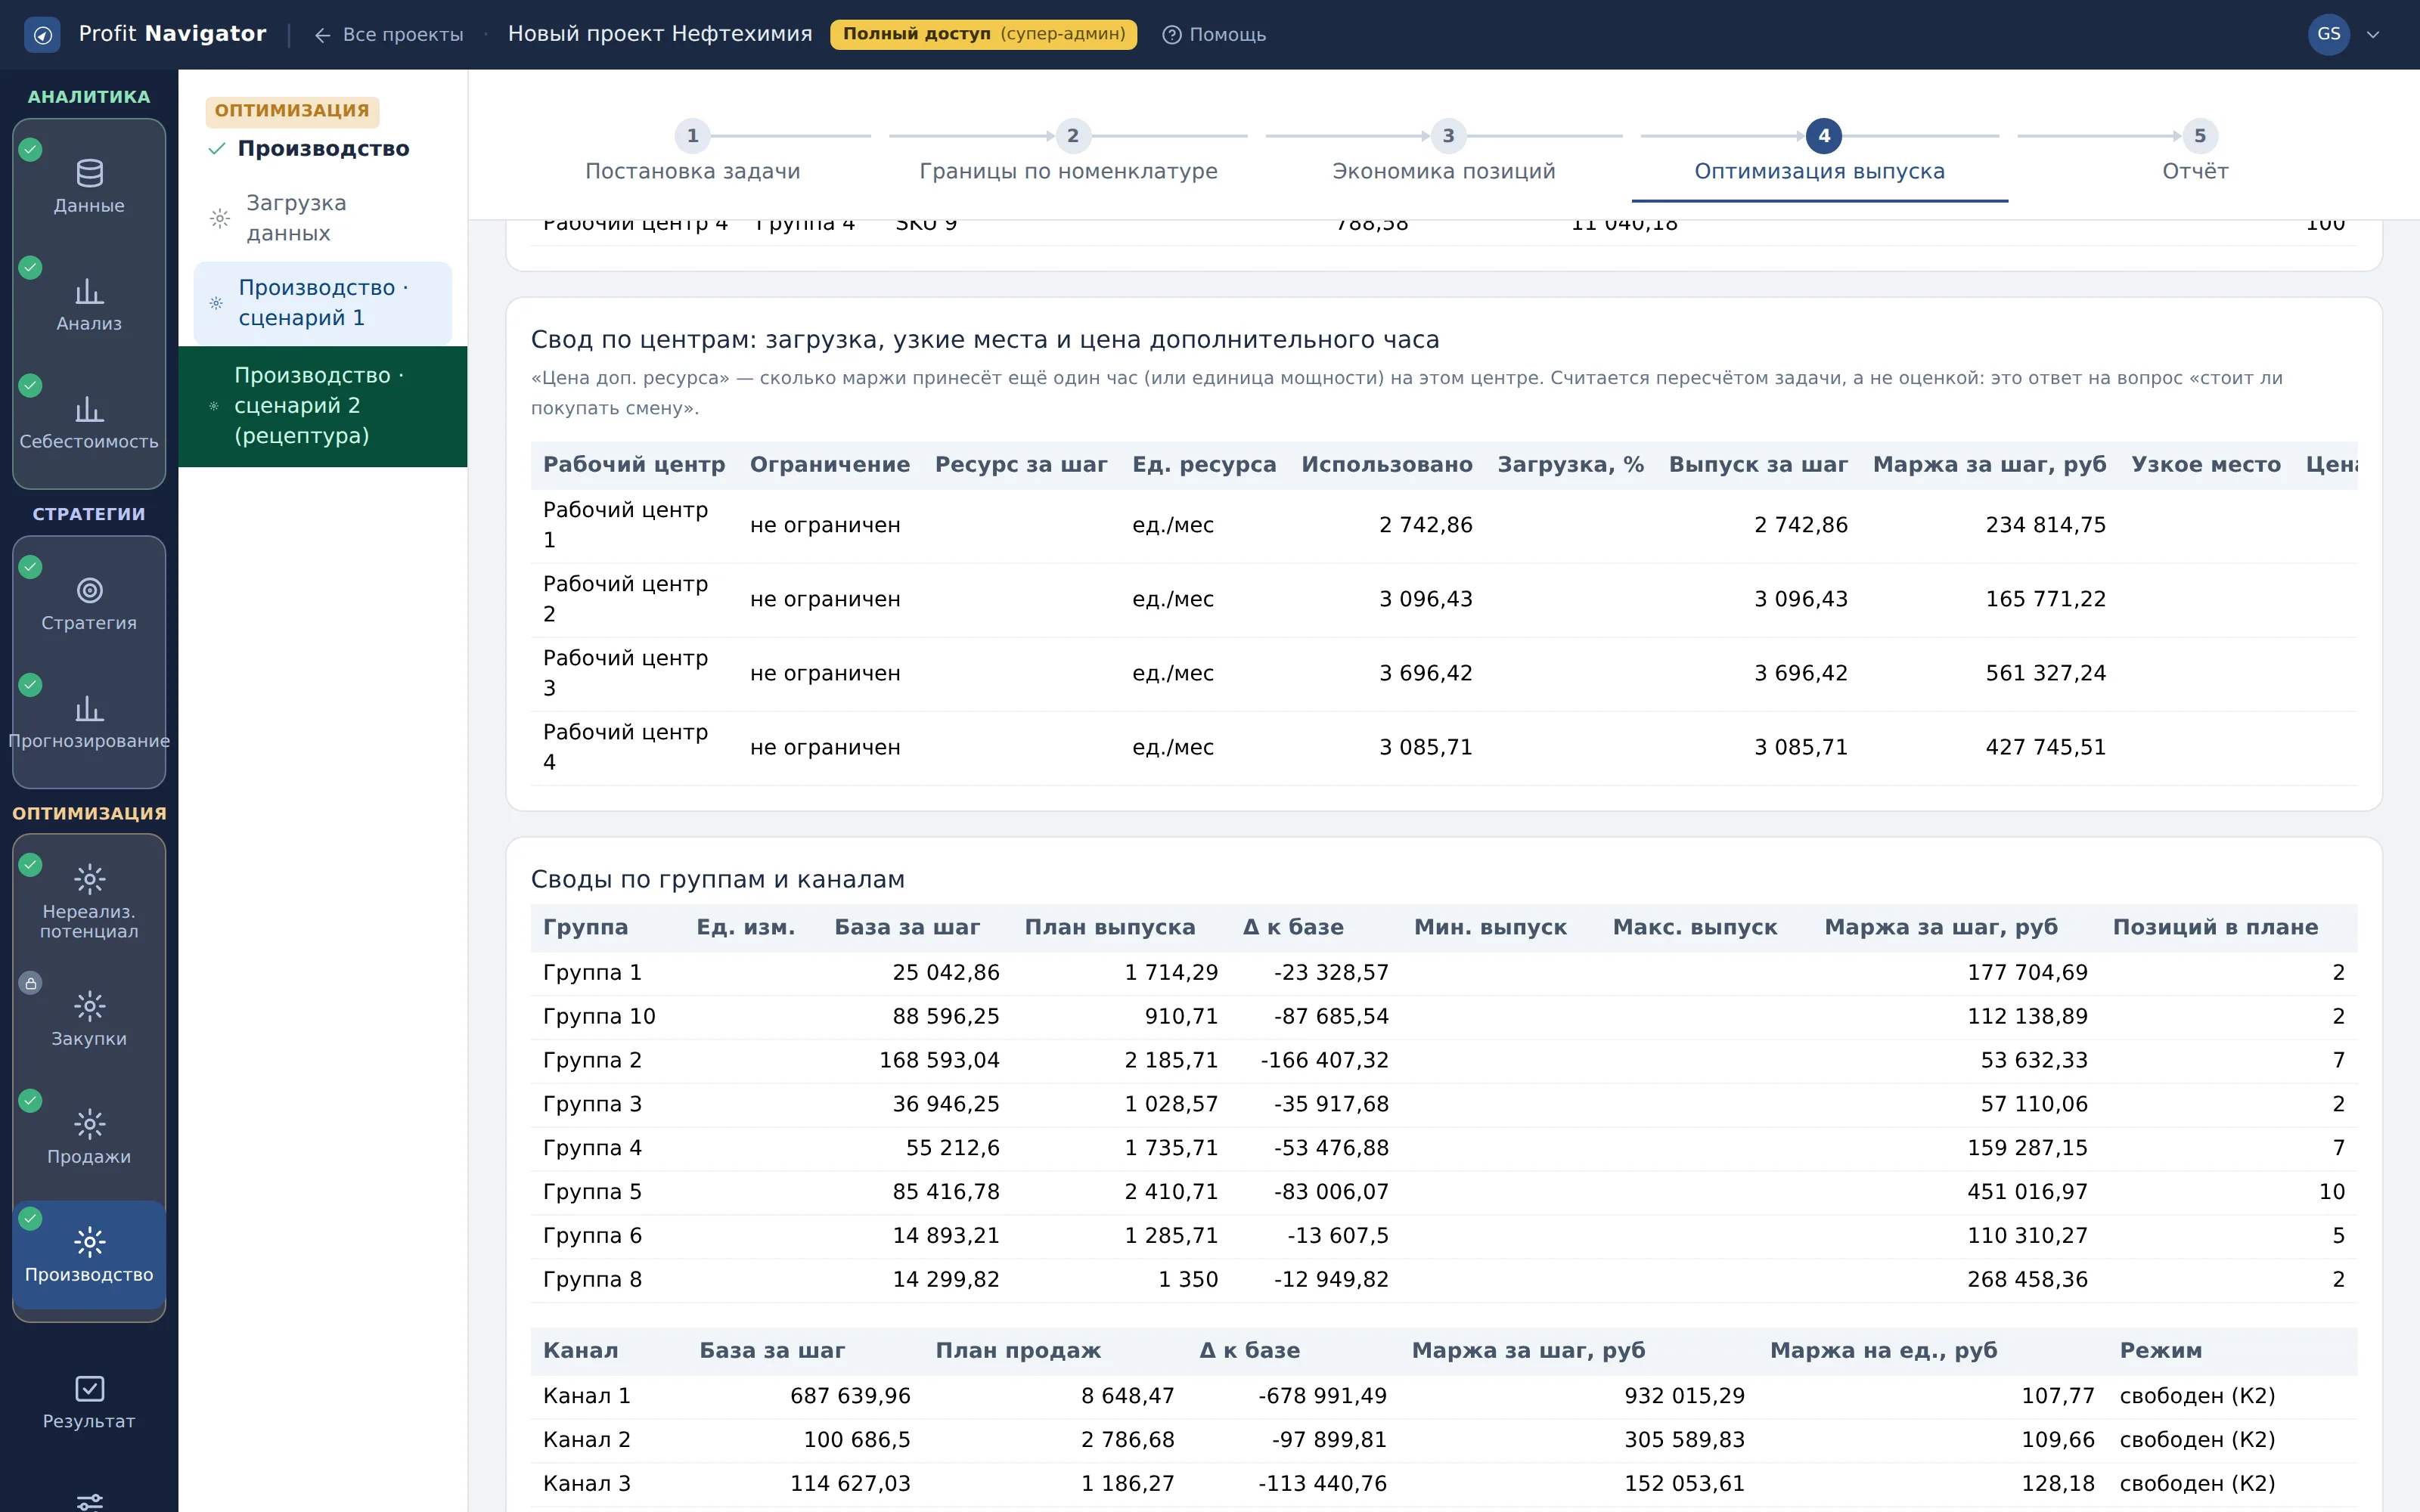Click the Узкое место column header
The width and height of the screenshot is (2420, 1512).
tap(2206, 465)
